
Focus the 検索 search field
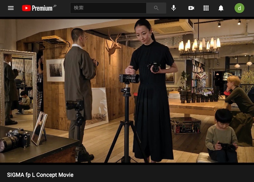click(x=108, y=8)
